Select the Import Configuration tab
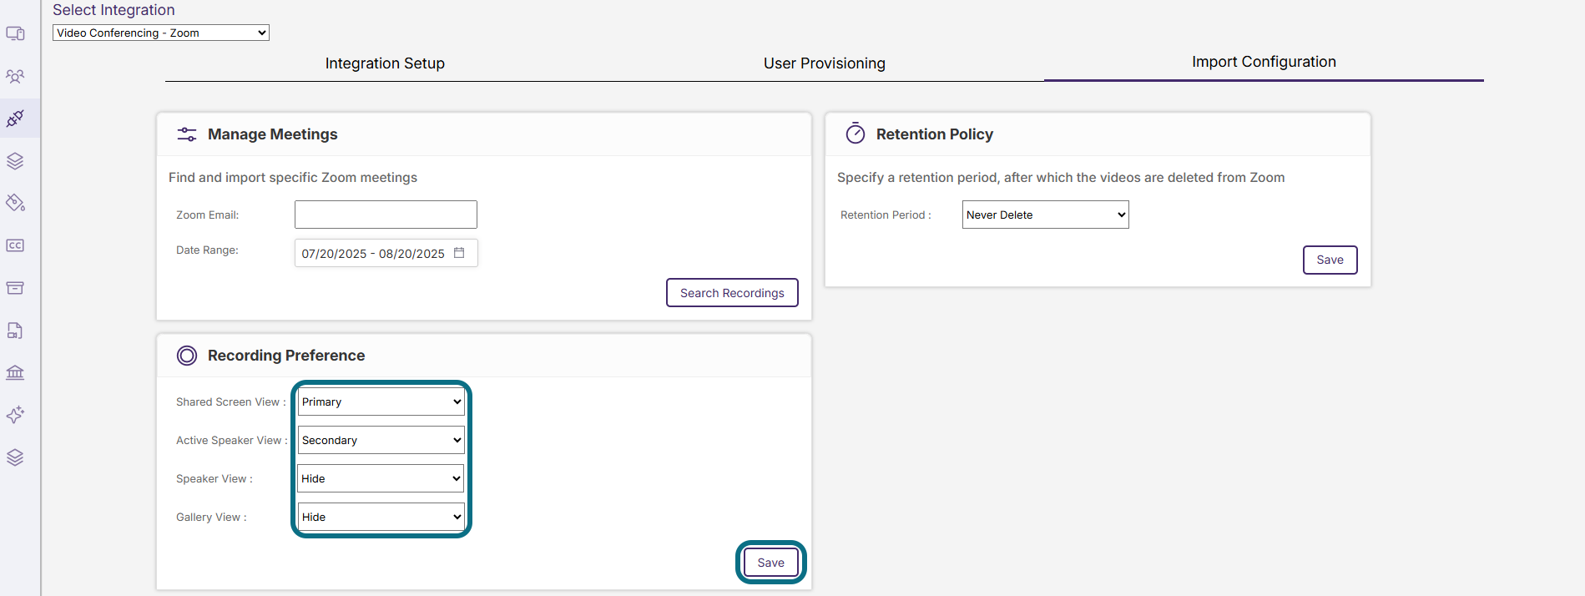 pyautogui.click(x=1264, y=62)
